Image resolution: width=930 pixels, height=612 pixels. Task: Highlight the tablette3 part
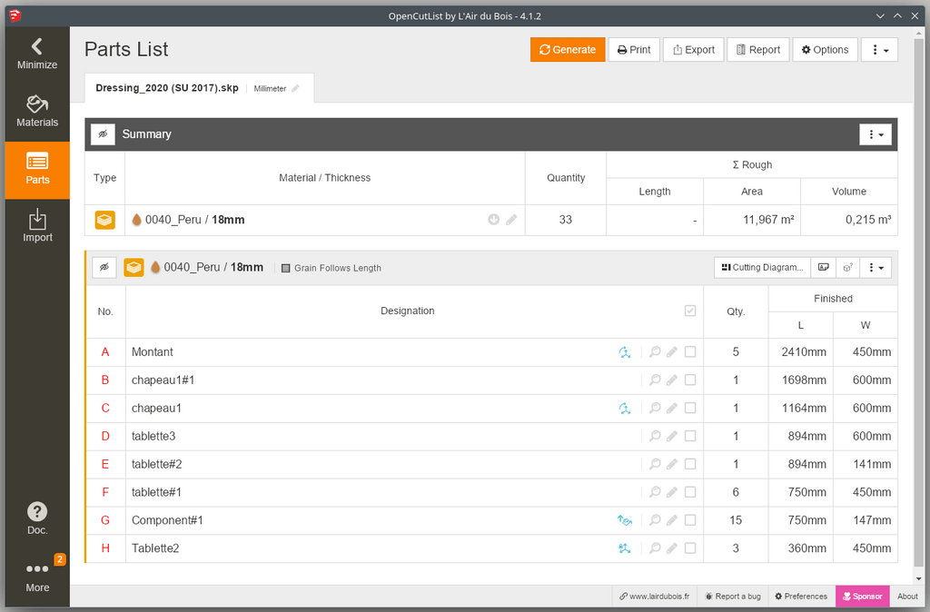[655, 436]
